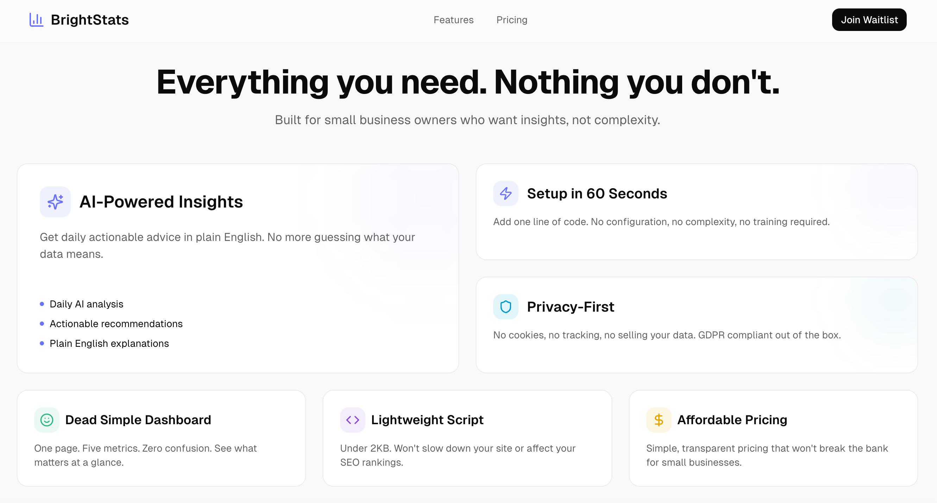Open the Features navigation link
Screen dimensions: 937x503
coord(453,20)
